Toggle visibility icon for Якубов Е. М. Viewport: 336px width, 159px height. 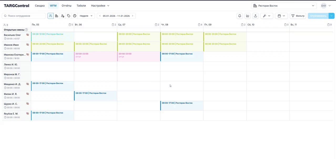pos(28,113)
